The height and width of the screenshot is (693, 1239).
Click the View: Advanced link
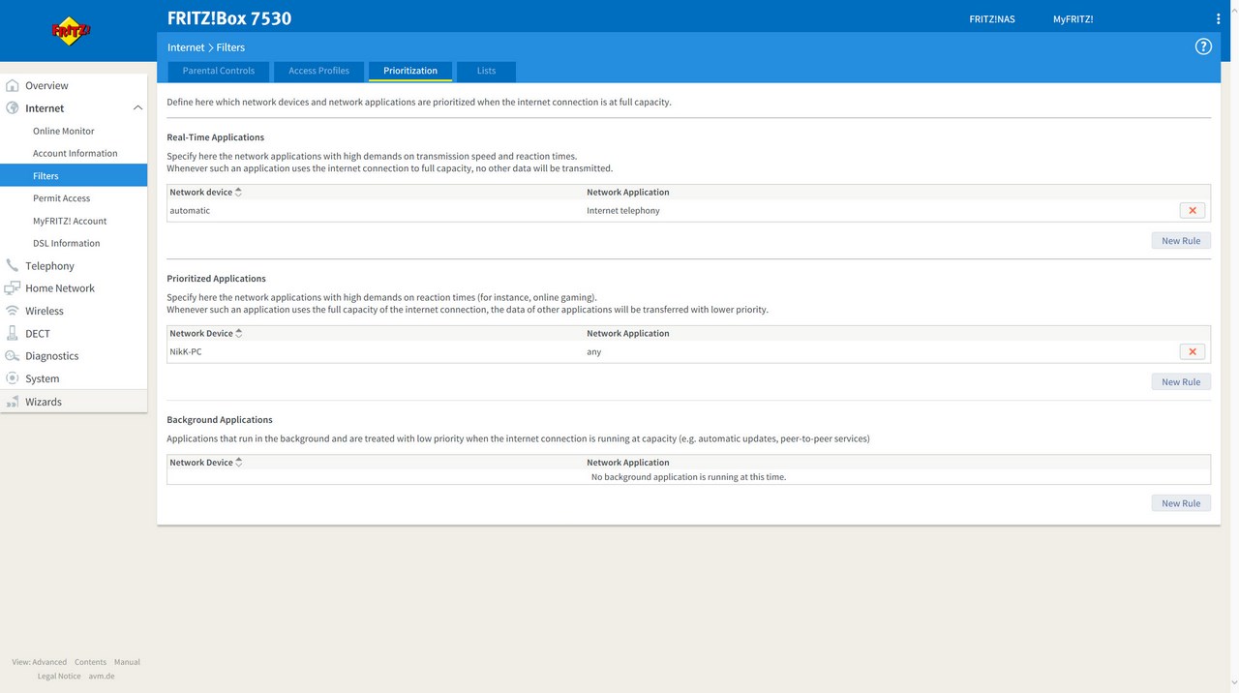click(x=40, y=662)
